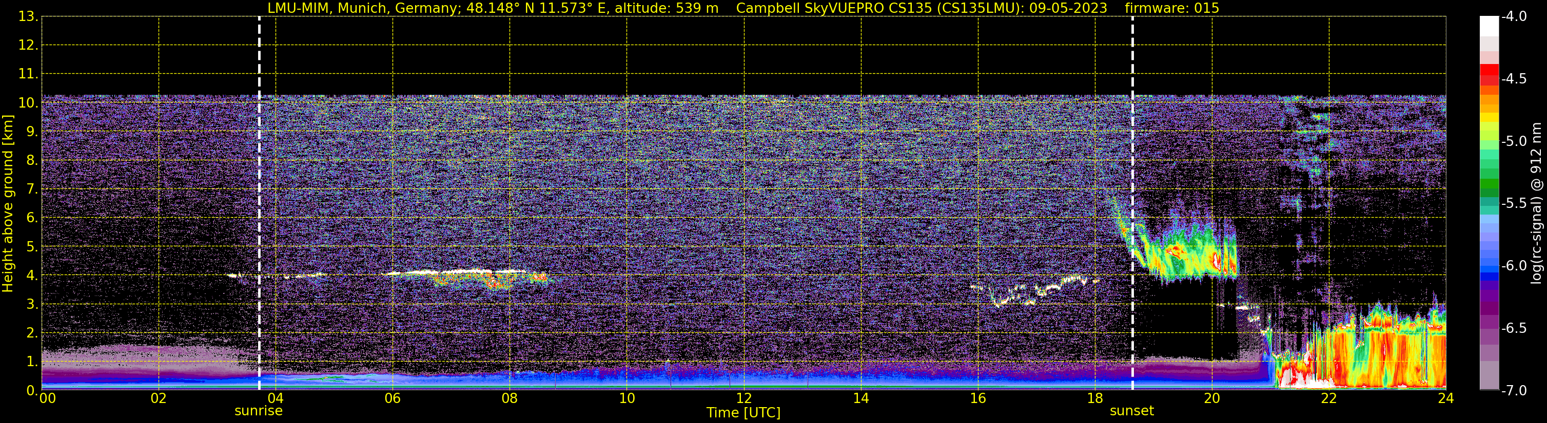Image resolution: width=1547 pixels, height=423 pixels.
Task: Click the colorbar tick label '-5.5'
Action: click(x=1513, y=203)
